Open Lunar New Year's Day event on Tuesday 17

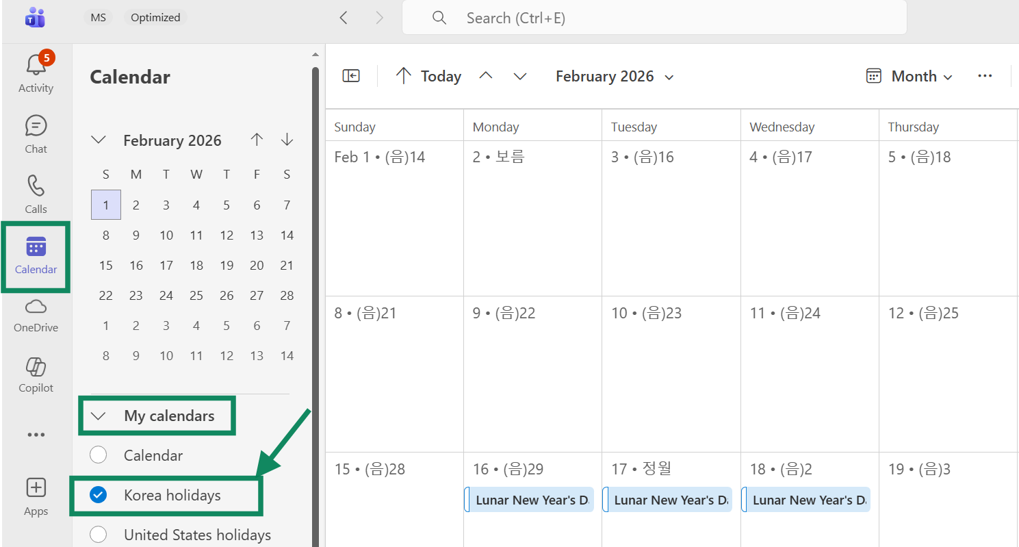667,500
